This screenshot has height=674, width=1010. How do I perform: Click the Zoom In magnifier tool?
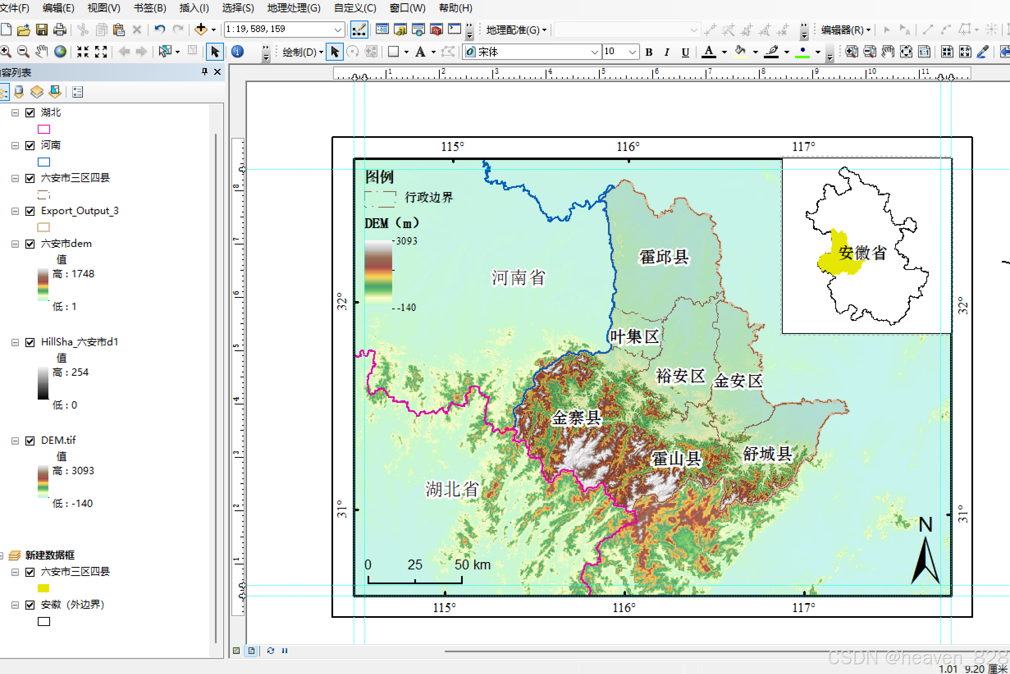6,52
